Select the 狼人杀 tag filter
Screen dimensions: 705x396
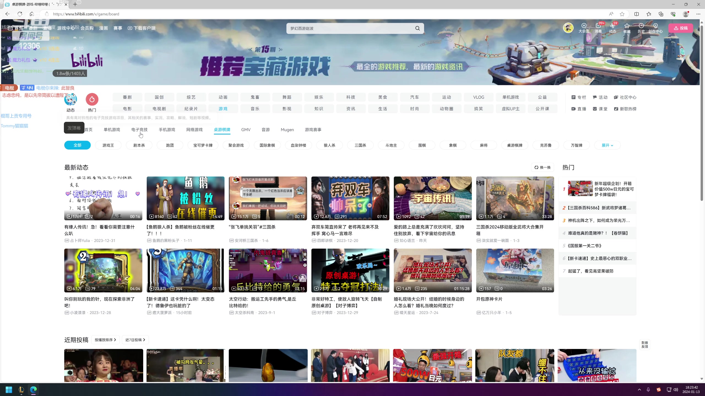tap(329, 145)
